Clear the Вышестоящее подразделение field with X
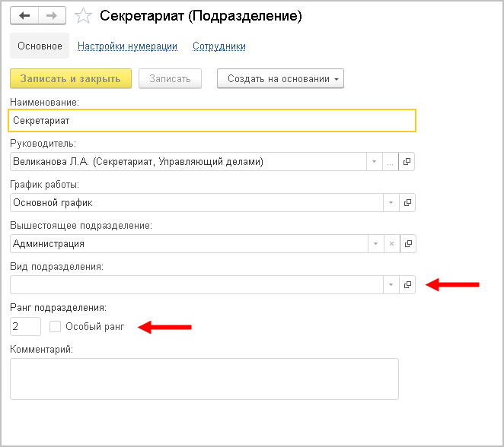Image resolution: width=504 pixels, height=447 pixels. [x=391, y=244]
